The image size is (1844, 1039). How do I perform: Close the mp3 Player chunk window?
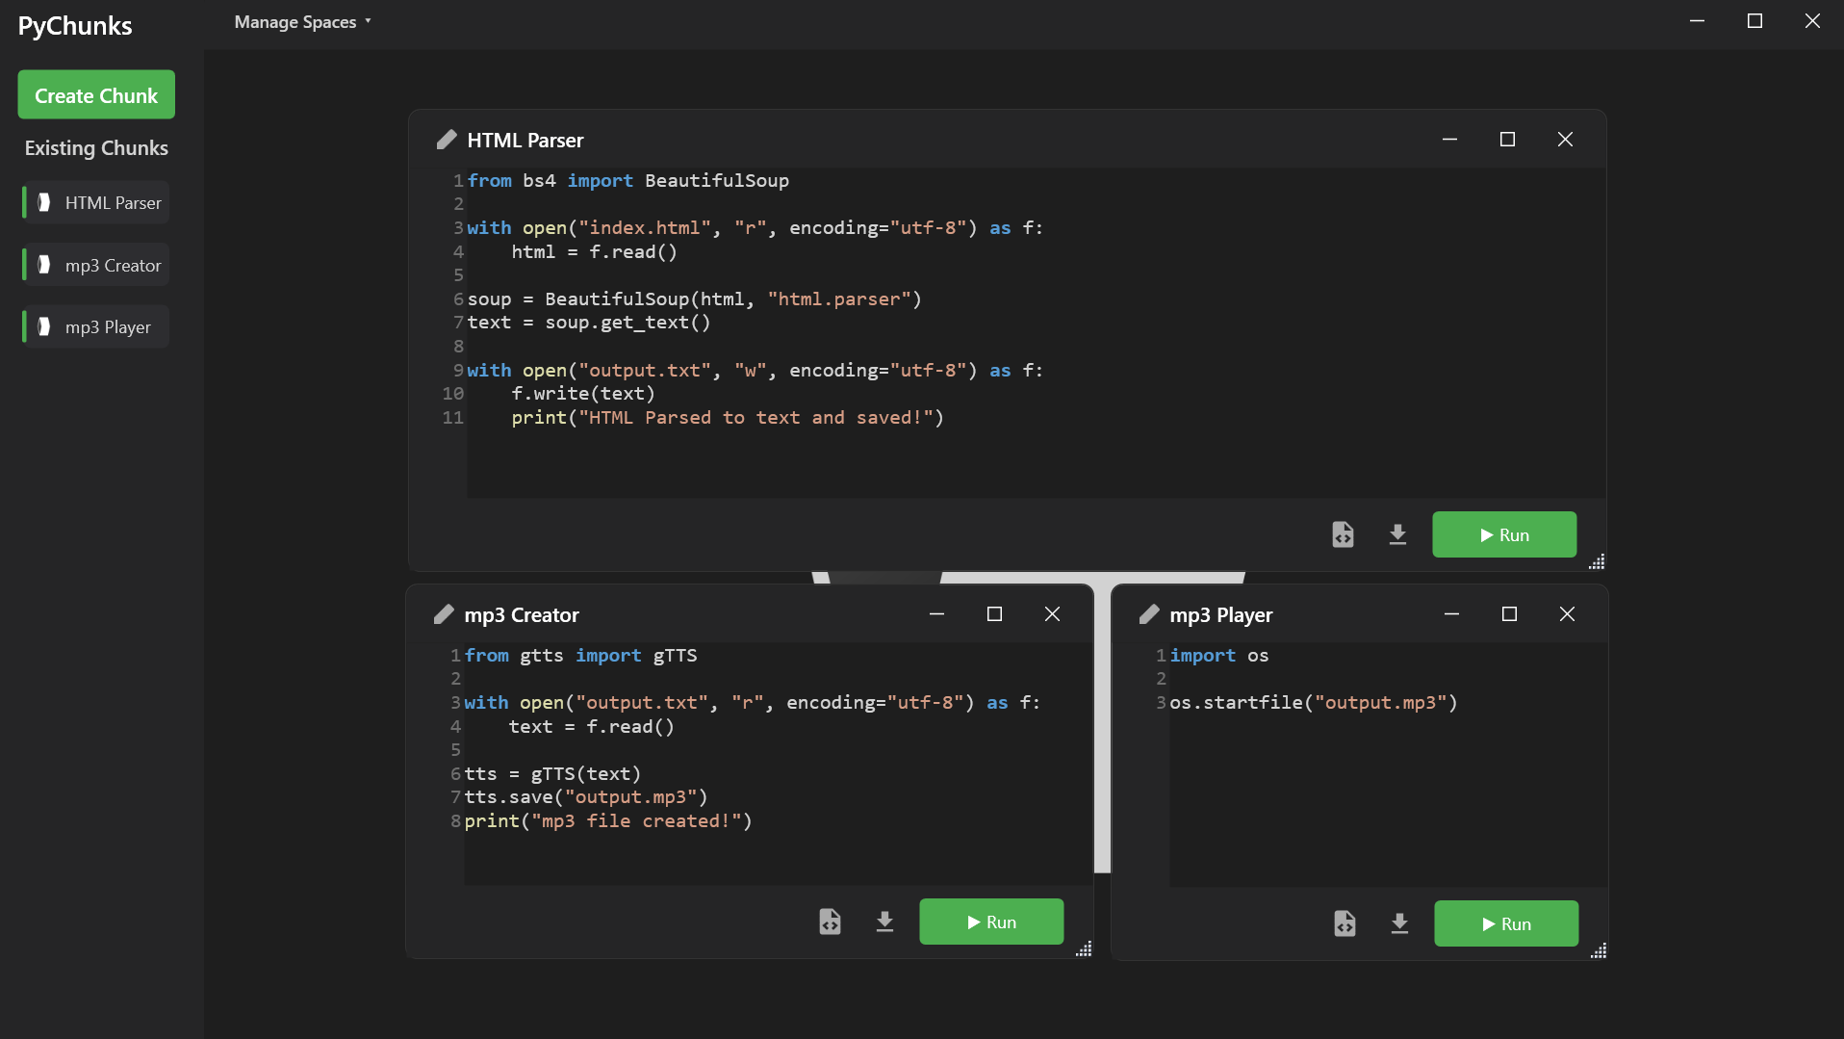(1567, 614)
